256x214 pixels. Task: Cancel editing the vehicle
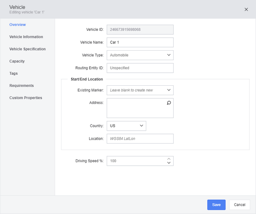tap(240, 204)
